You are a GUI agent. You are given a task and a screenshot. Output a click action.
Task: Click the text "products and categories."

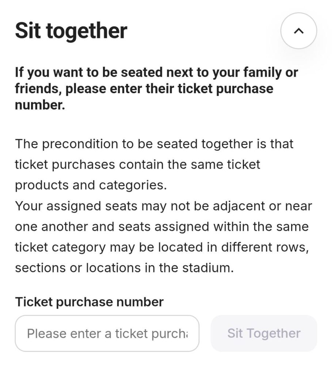click(x=91, y=185)
